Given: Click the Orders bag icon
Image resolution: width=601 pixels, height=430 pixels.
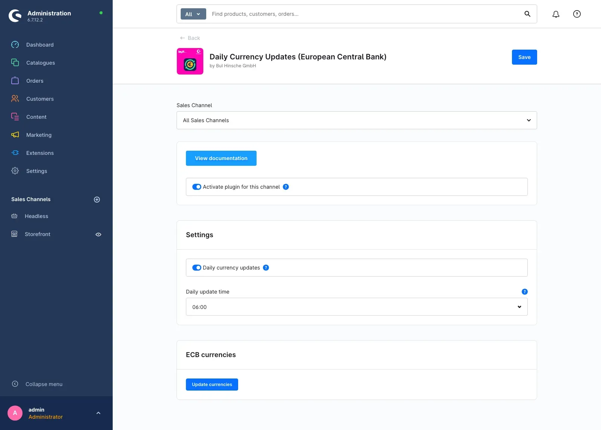Looking at the screenshot, I should [15, 81].
